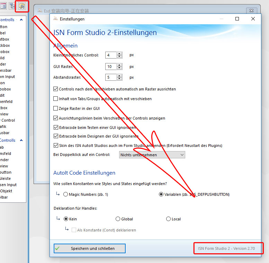
Task: Click the GUI Raster number field
Action: pyautogui.click(x=111, y=67)
